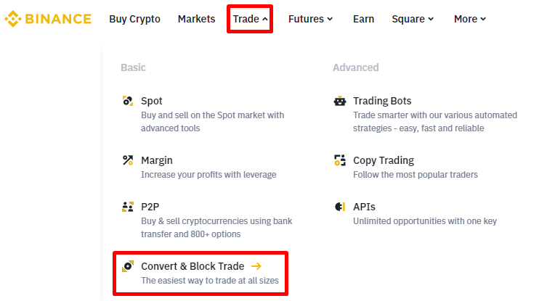
Task: Expand the Futures dropdown menu
Action: (x=310, y=19)
